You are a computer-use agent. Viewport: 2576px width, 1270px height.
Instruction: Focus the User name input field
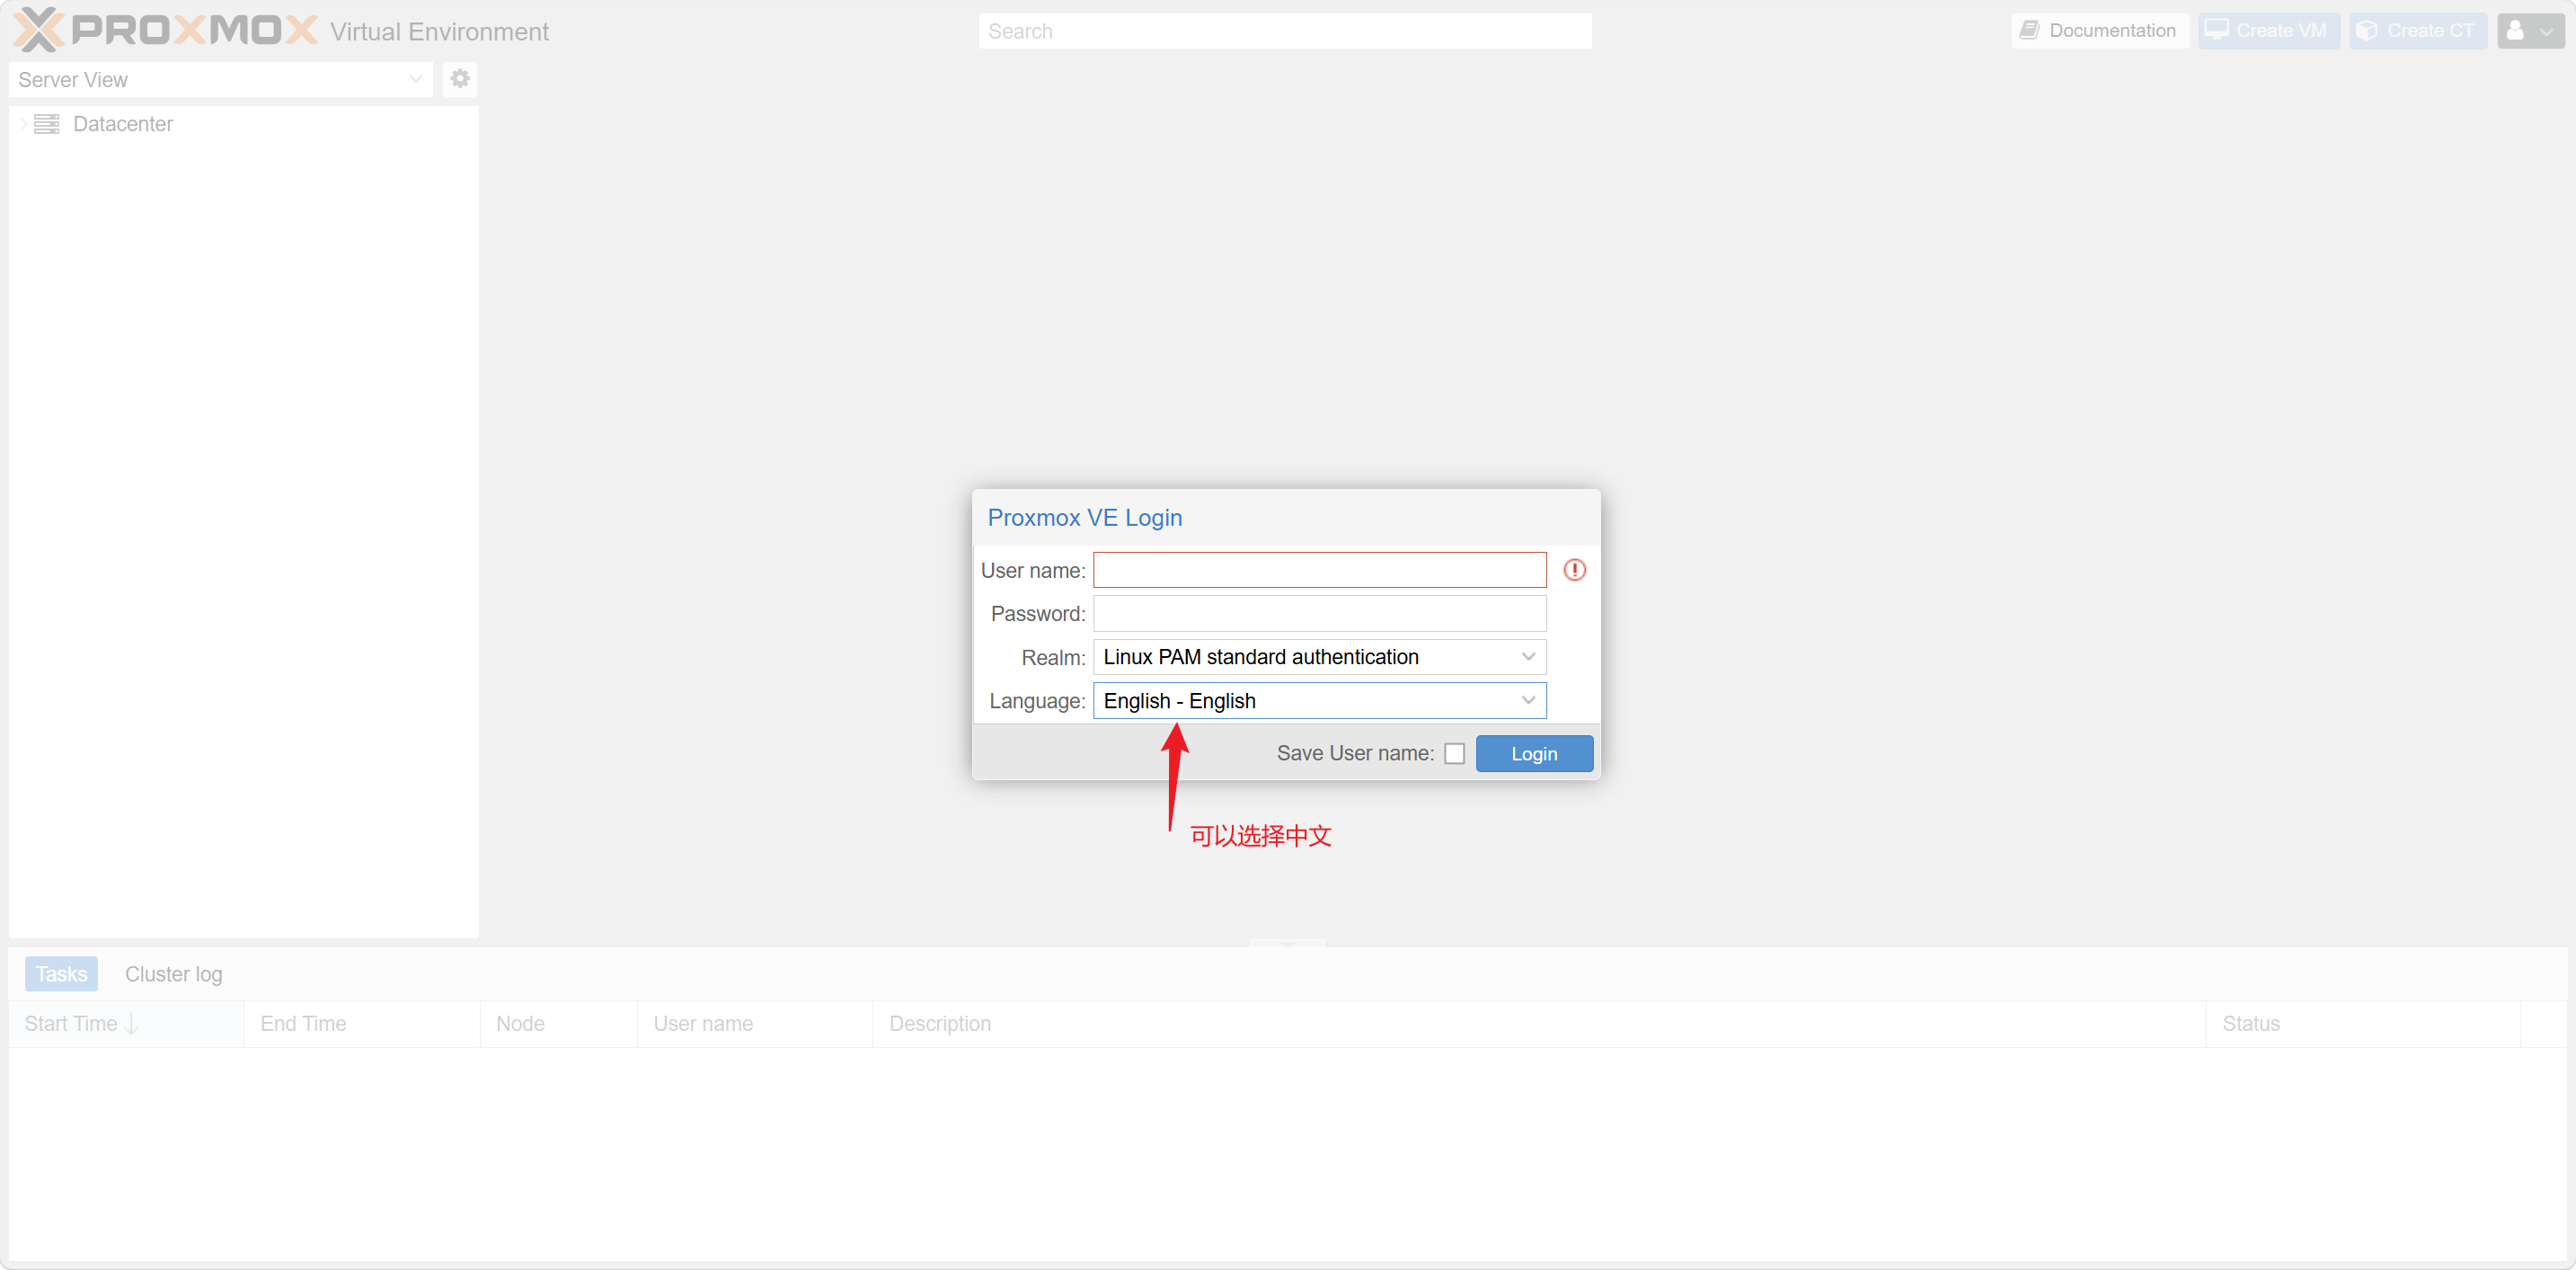coord(1319,570)
